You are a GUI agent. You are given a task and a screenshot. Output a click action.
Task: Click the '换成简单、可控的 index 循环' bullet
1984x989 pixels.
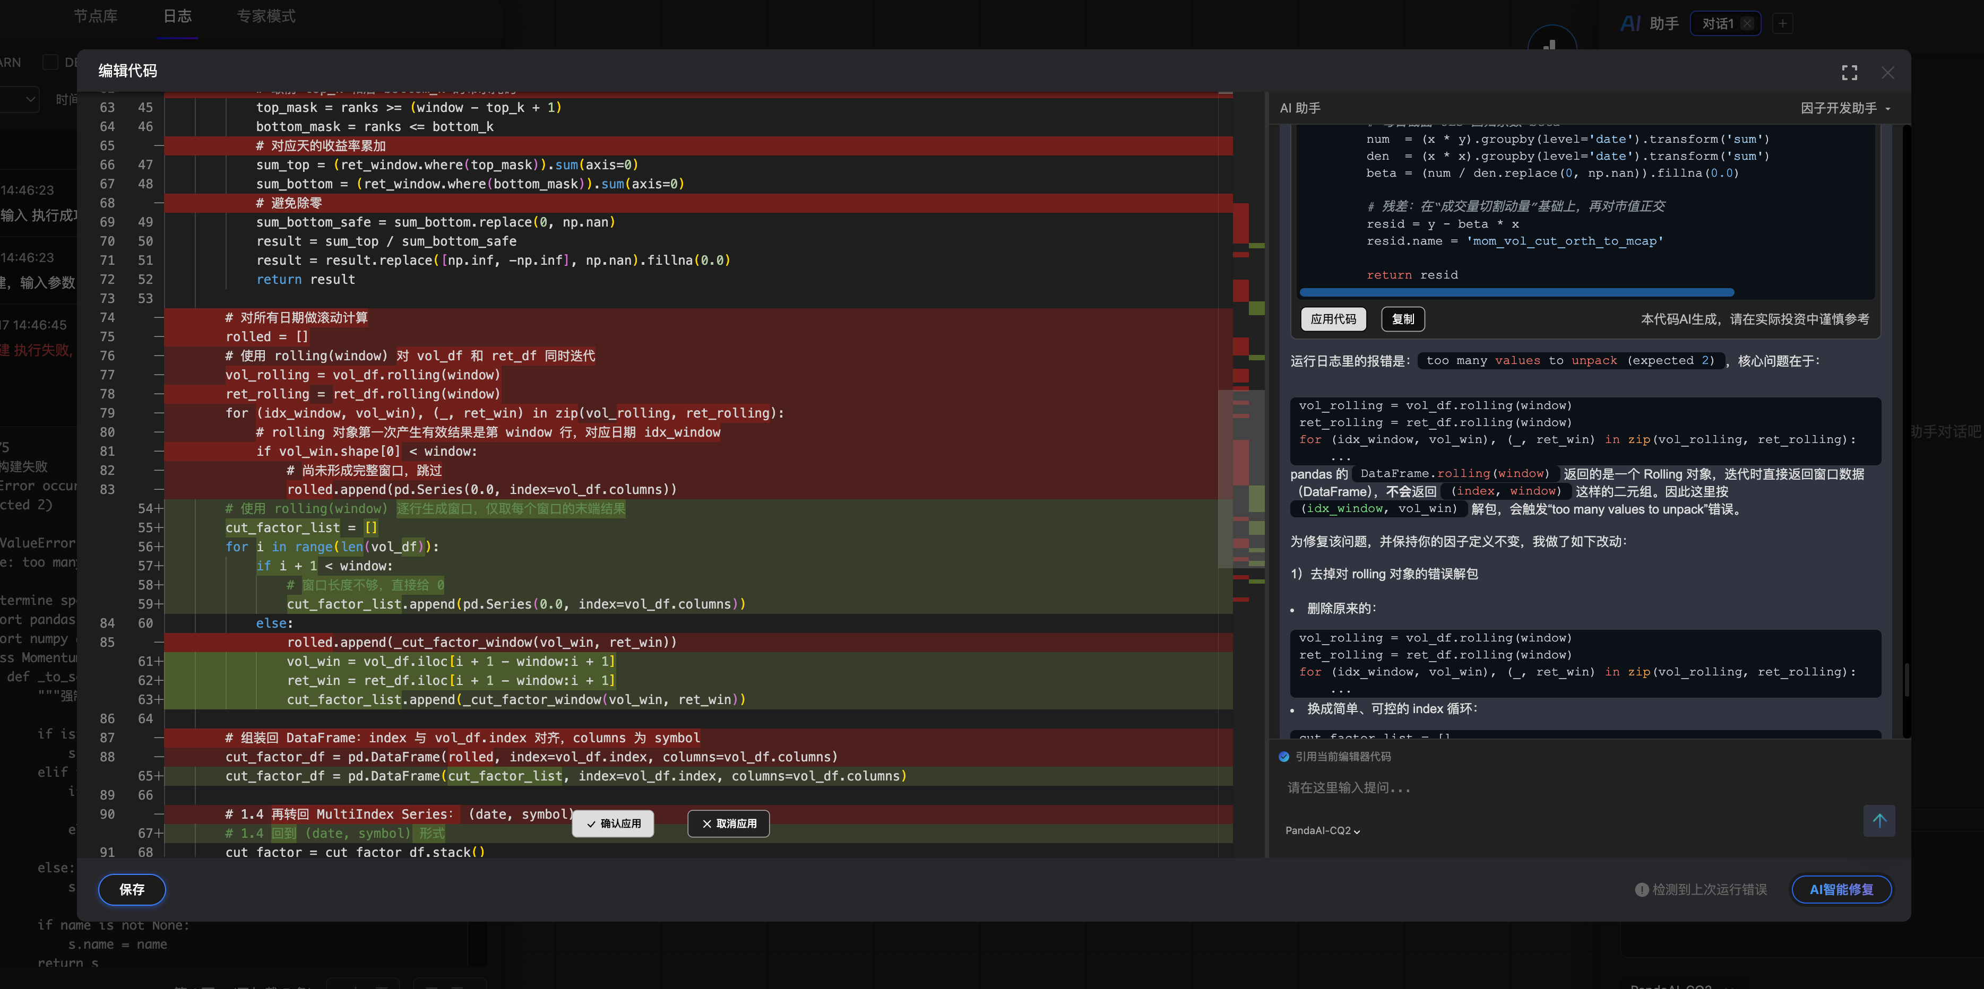pyautogui.click(x=1393, y=709)
